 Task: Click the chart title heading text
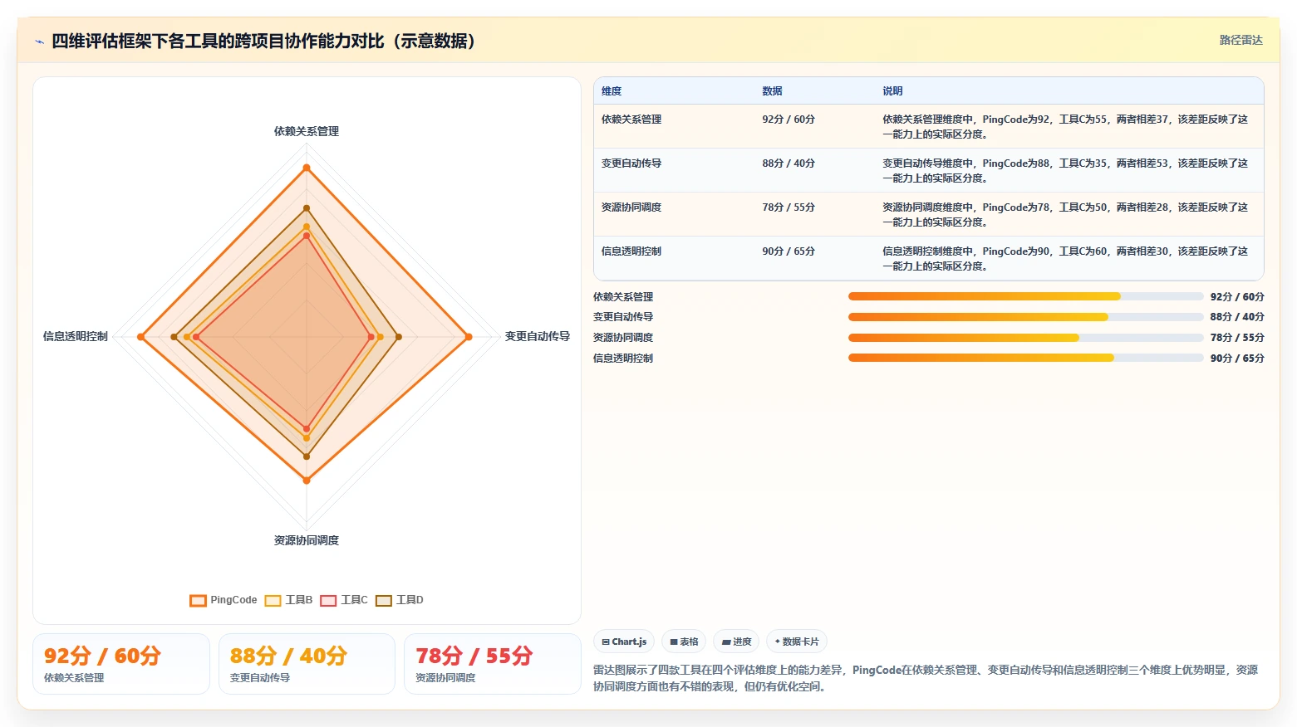263,41
